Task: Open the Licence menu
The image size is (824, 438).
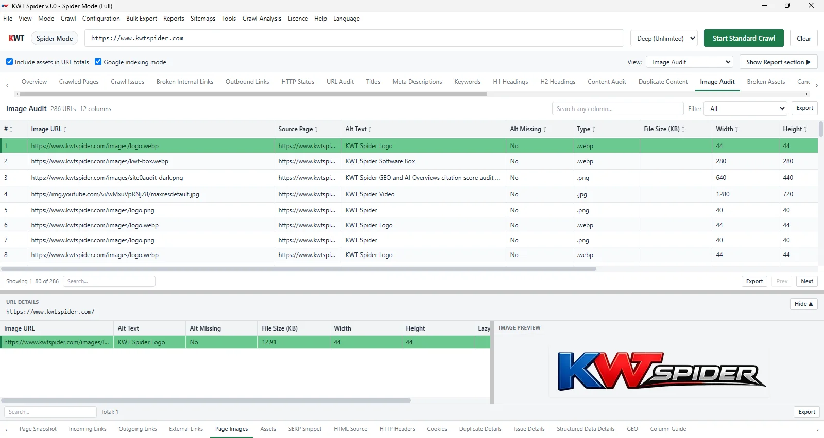Action: point(298,19)
